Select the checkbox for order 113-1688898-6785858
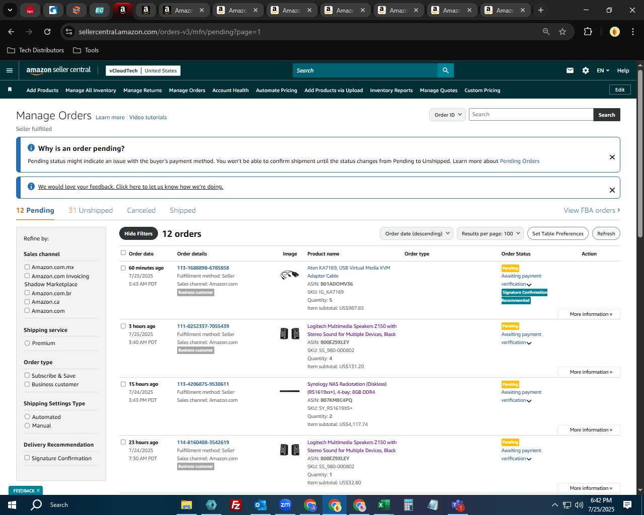Viewport: 644px width, 515px height. [123, 268]
